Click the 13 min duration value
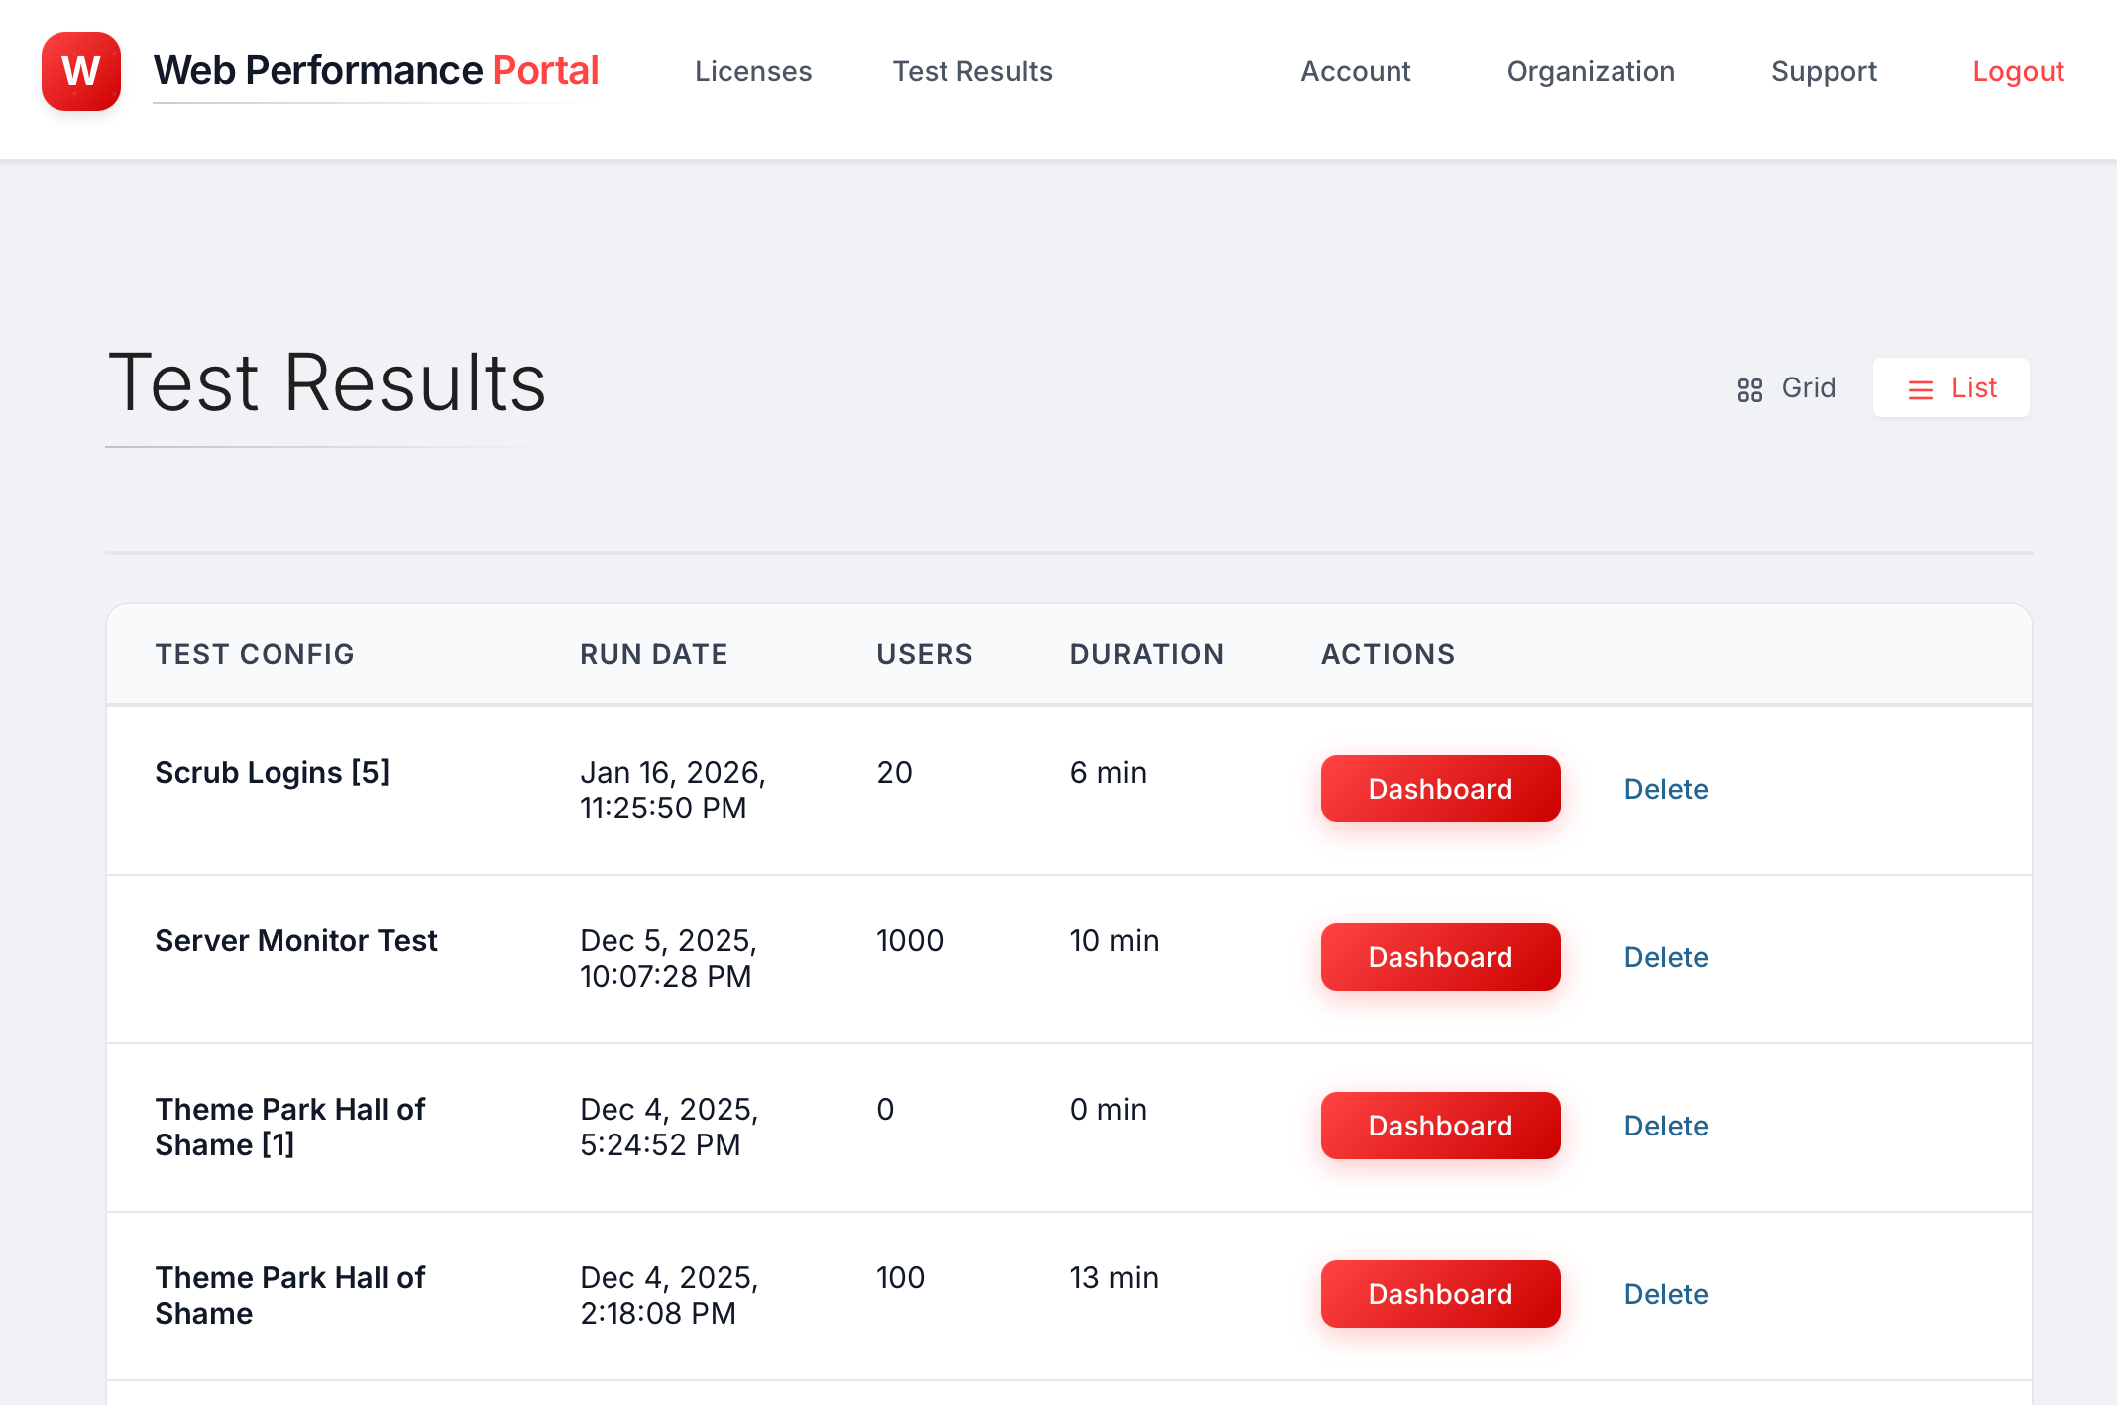Viewport: 2117px width, 1405px height. 1114,1277
